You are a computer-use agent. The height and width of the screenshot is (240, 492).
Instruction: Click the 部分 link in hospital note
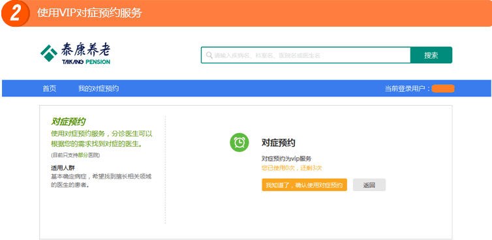(83, 155)
